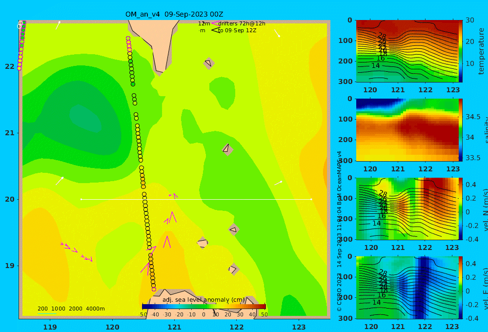Click the magenta drifter arrow legend icon
The height and width of the screenshot is (332, 488).
coord(215,23)
